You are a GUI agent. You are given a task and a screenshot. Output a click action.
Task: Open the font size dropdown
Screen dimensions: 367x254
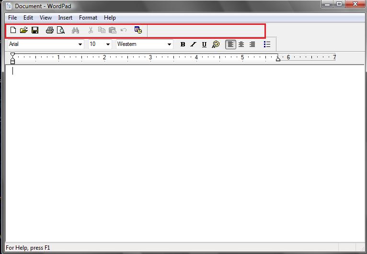[108, 44]
